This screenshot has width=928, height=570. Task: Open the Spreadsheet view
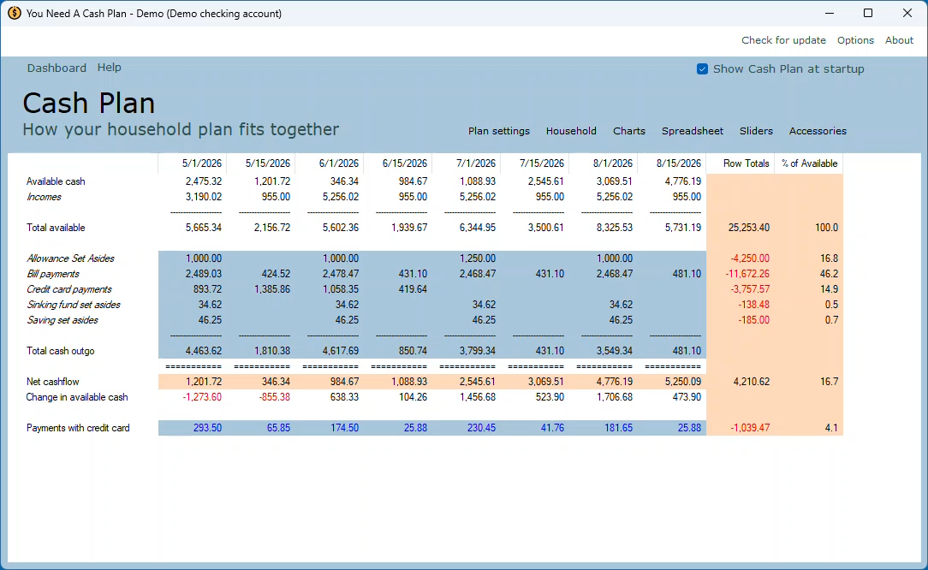point(692,130)
